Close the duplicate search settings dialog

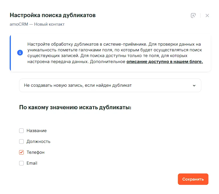pos(207,15)
